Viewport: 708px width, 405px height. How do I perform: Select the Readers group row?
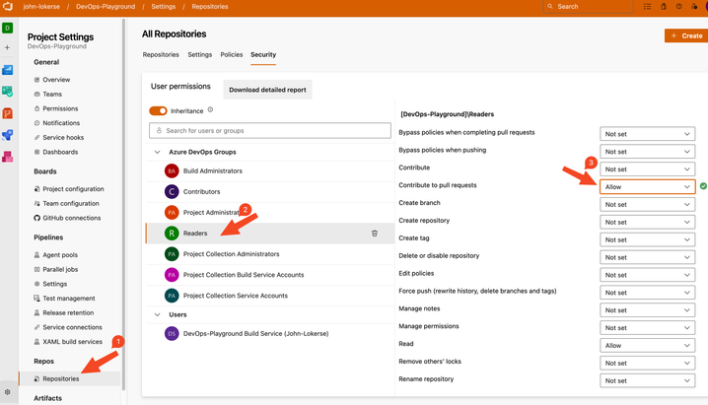270,234
